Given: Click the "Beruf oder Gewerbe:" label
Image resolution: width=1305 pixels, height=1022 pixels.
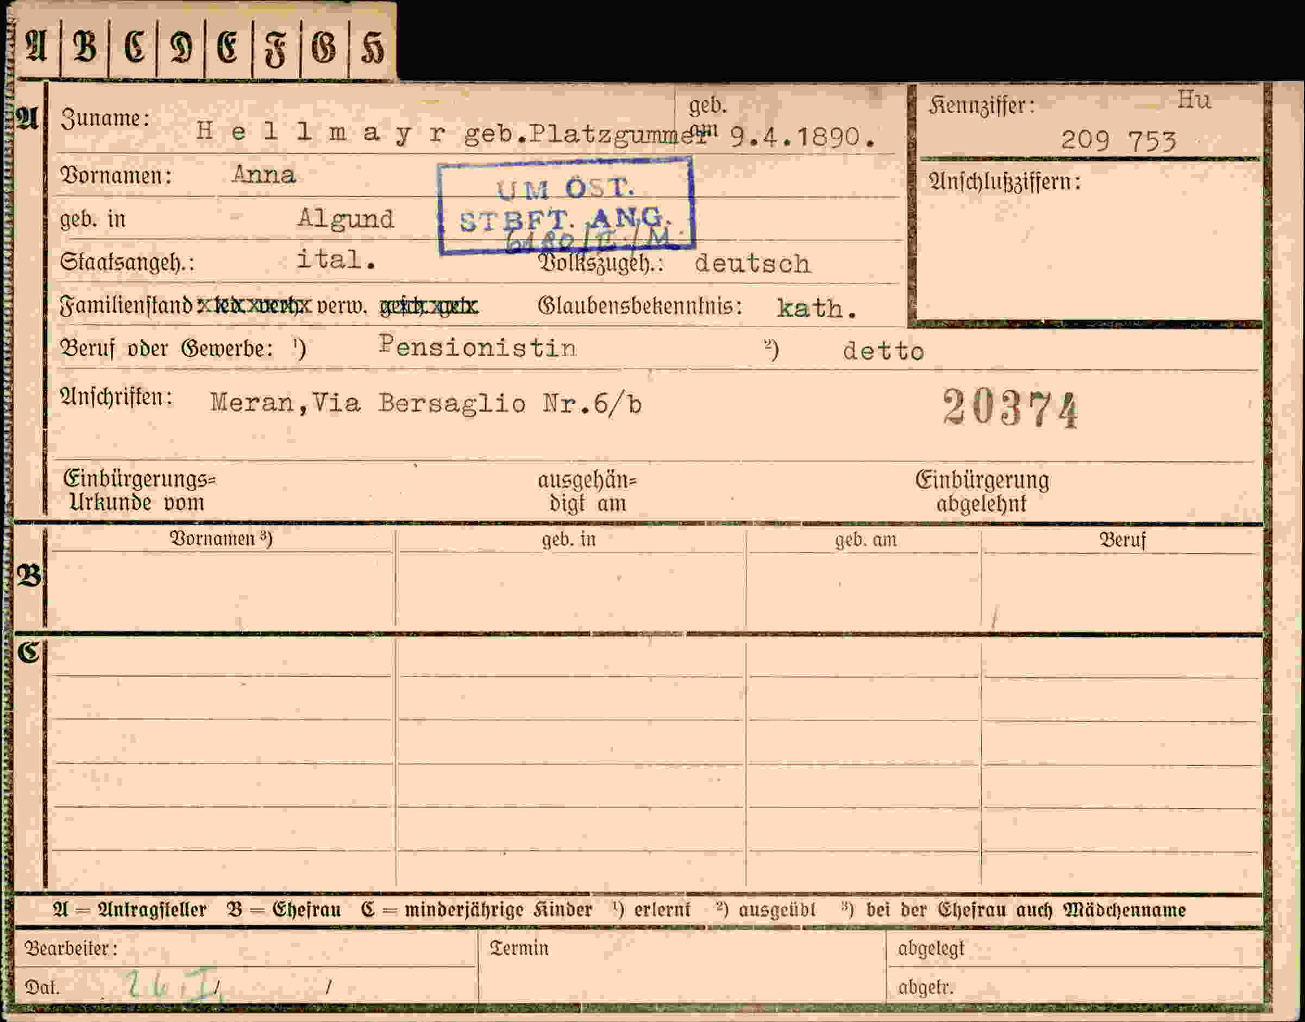Looking at the screenshot, I should coord(166,348).
